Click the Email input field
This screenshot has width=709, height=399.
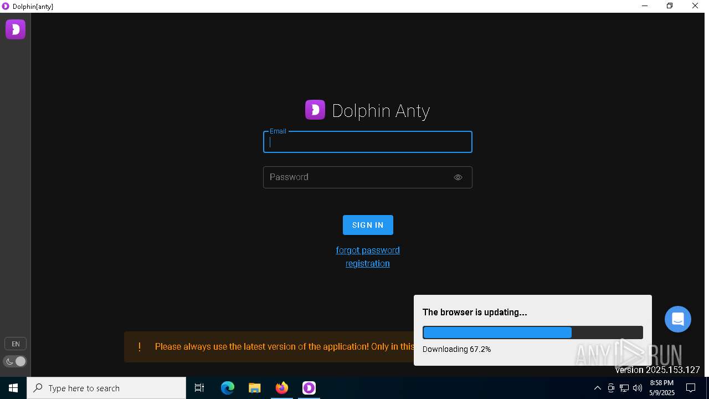point(368,142)
